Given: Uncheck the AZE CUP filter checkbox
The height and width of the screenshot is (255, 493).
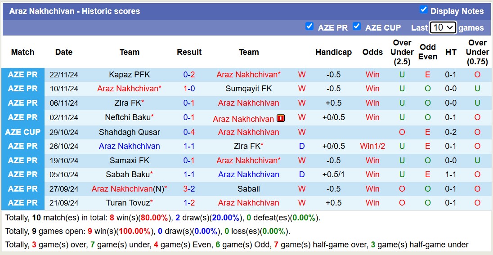Looking at the screenshot, I should point(357,26).
